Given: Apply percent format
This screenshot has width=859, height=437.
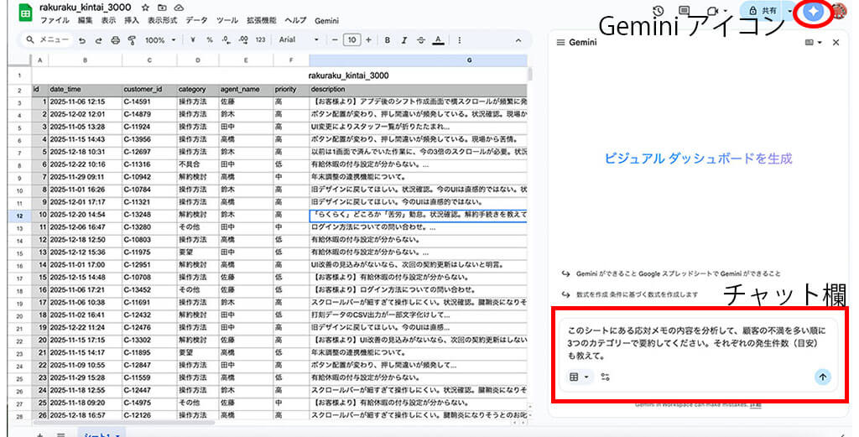Looking at the screenshot, I should tap(209, 40).
